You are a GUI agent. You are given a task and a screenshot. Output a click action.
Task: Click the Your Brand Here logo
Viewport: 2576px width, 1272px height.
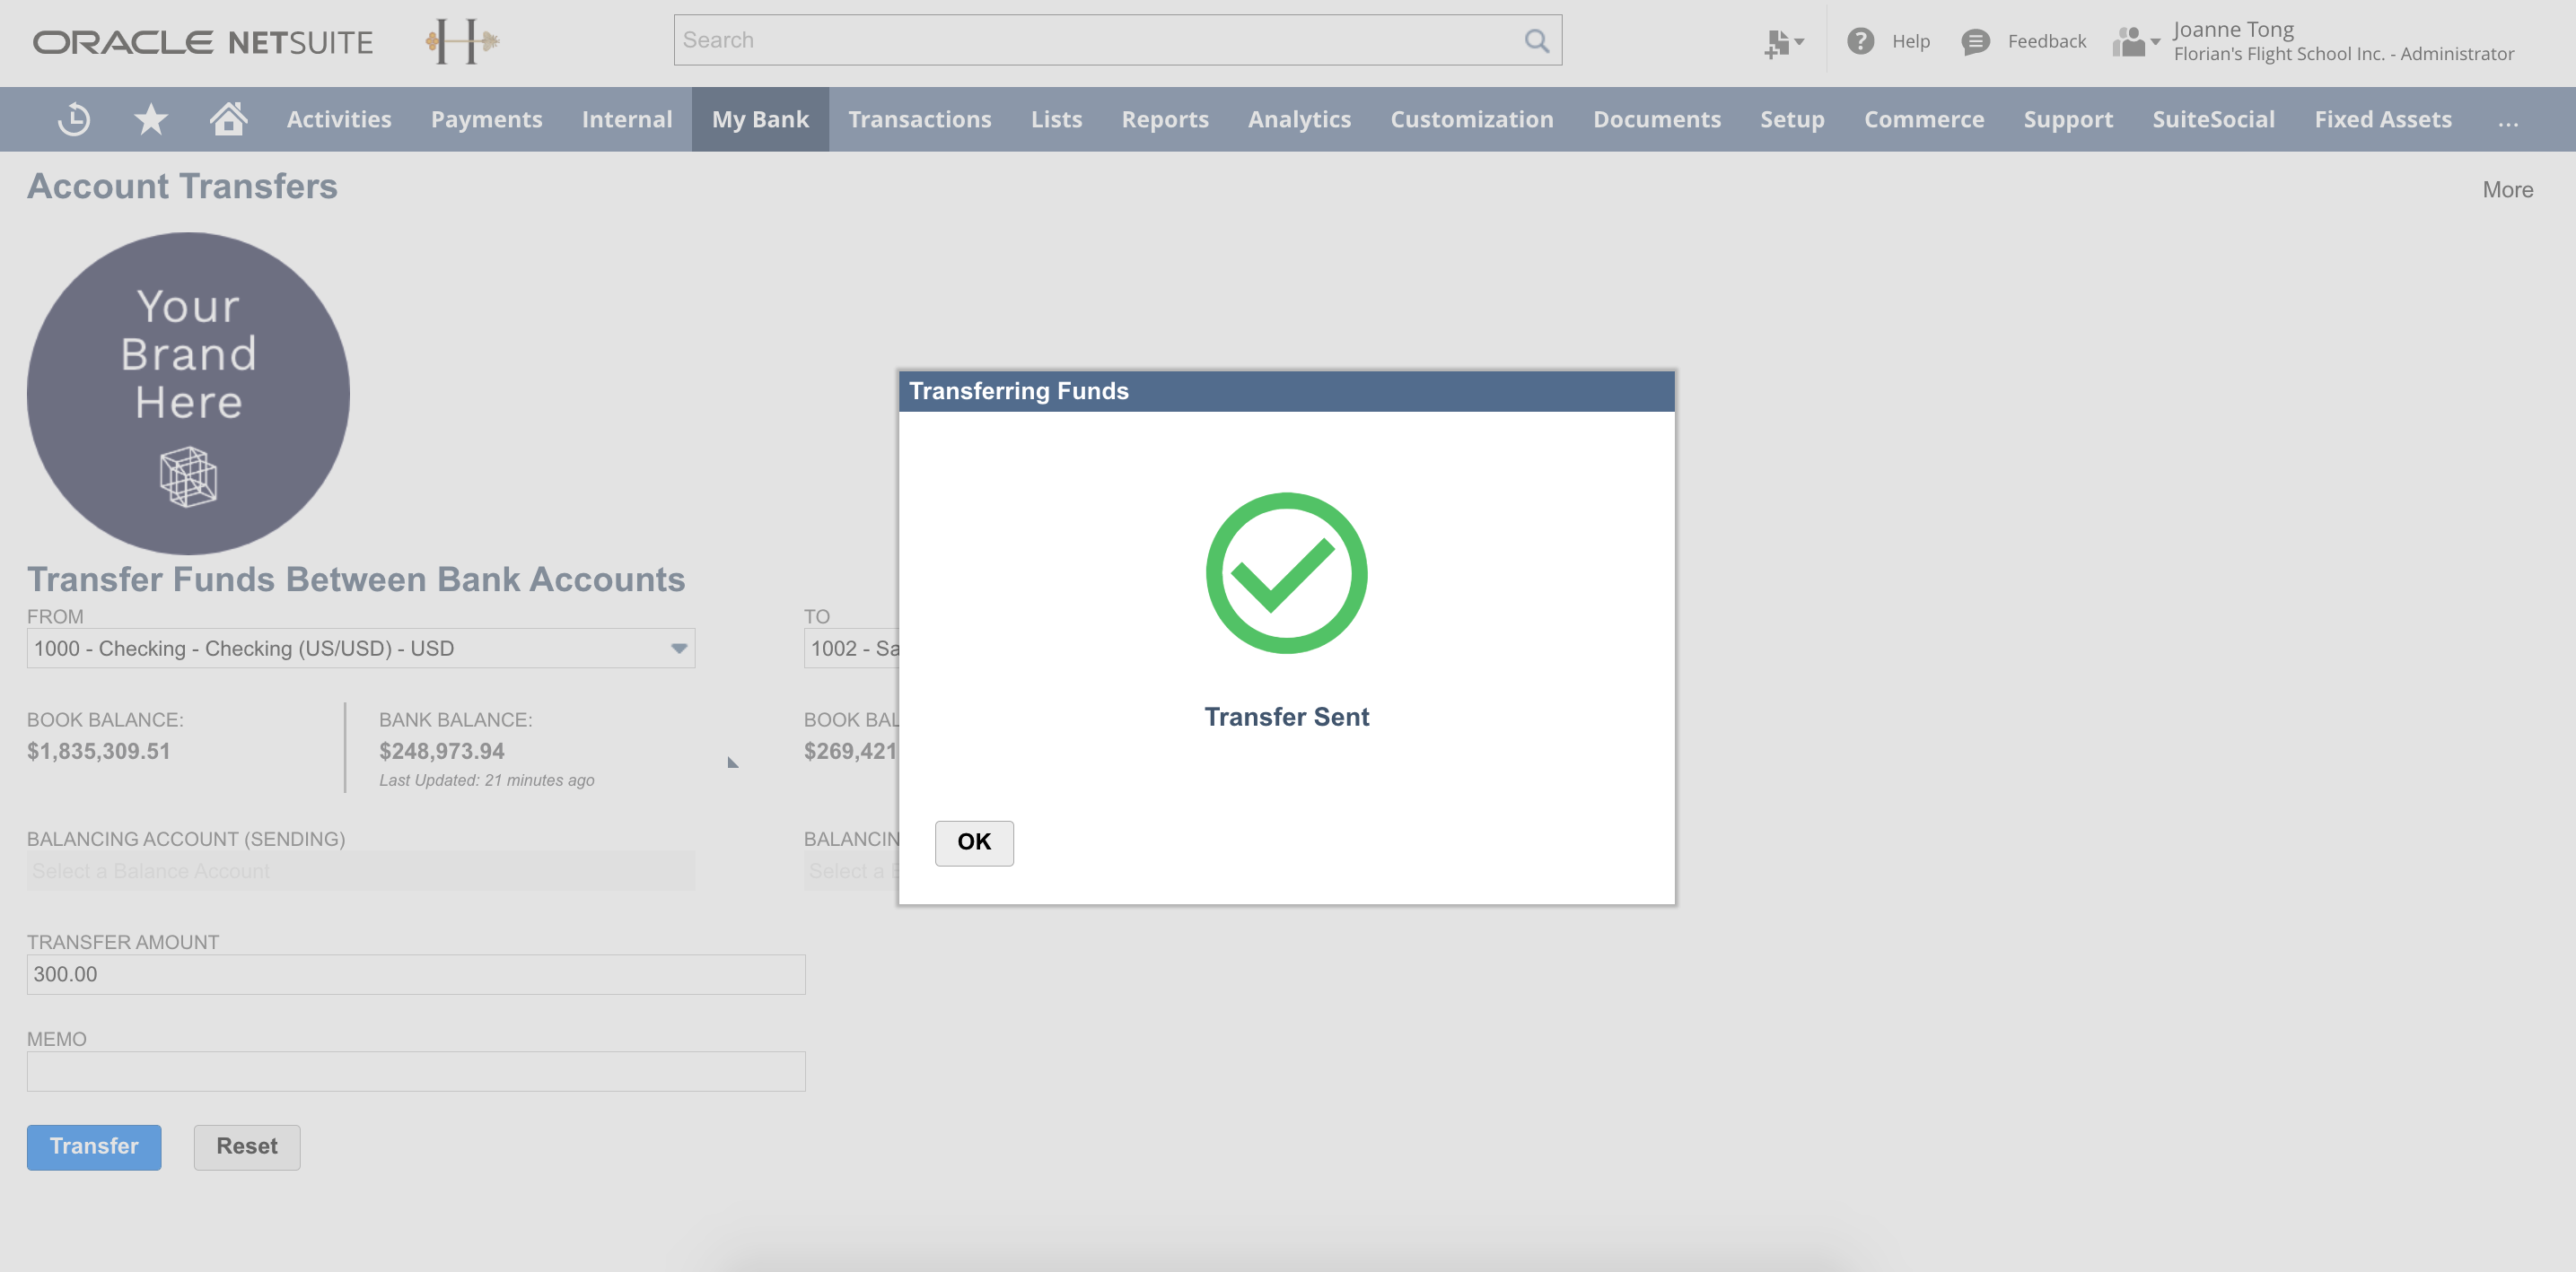coord(188,394)
